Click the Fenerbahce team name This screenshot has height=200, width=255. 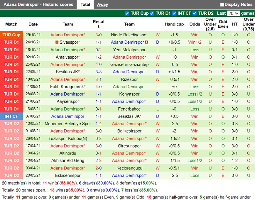click(x=129, y=109)
